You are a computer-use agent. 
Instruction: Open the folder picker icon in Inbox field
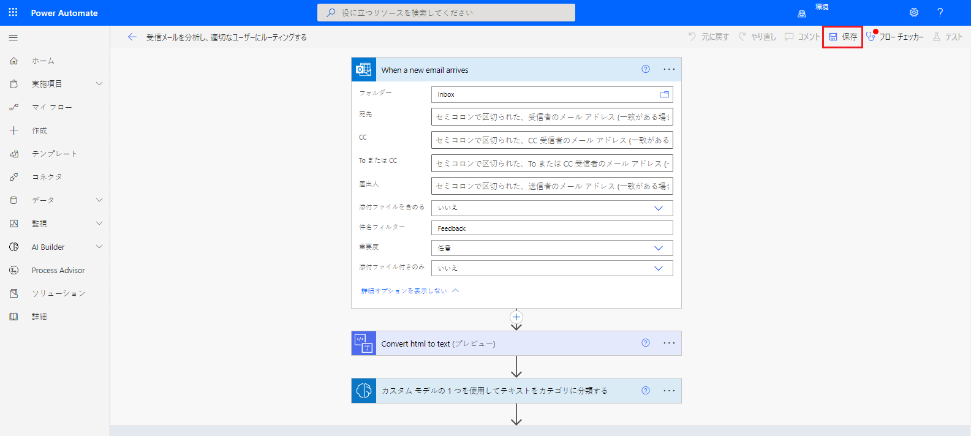tap(664, 94)
